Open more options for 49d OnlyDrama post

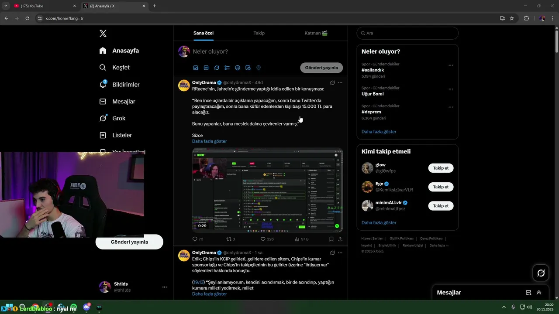point(340,82)
